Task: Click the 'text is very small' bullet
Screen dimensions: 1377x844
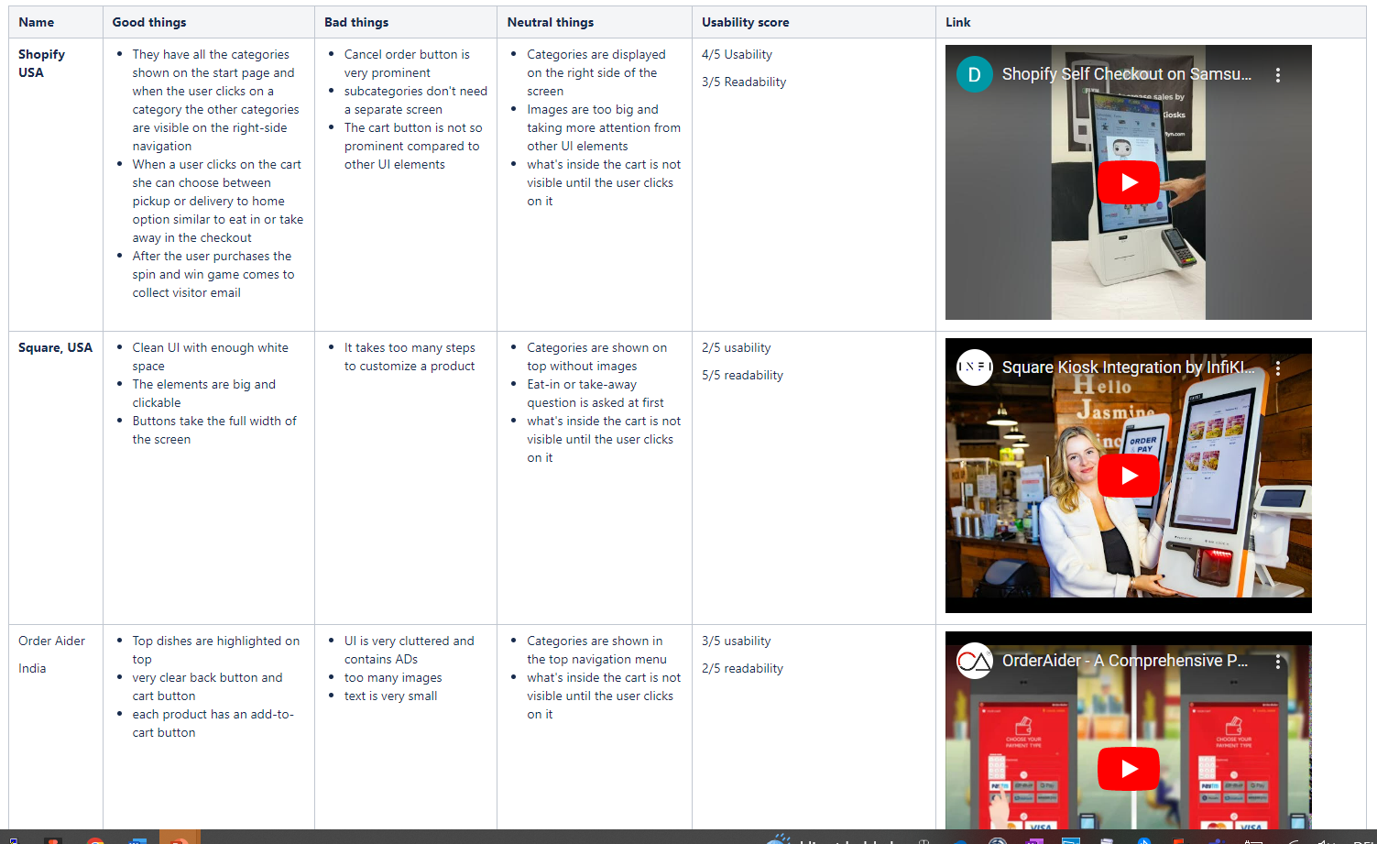Action: (x=391, y=696)
